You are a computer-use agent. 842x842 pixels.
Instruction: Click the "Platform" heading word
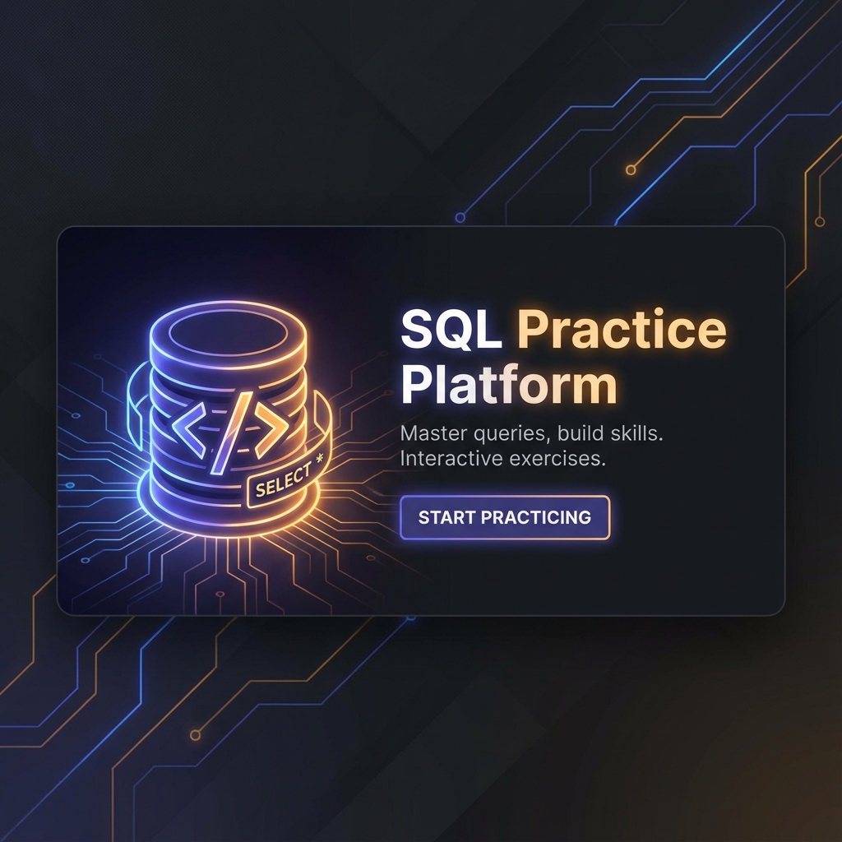pos(508,385)
